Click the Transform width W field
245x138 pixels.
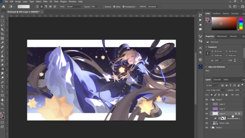pyautogui.click(x=218, y=51)
